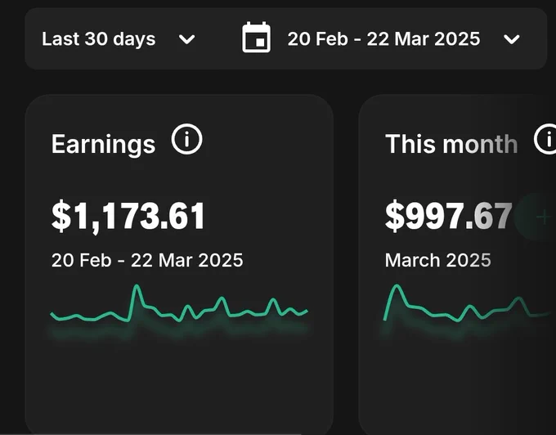The image size is (556, 435).
Task: Open the Earnings info icon
Action: click(x=187, y=139)
